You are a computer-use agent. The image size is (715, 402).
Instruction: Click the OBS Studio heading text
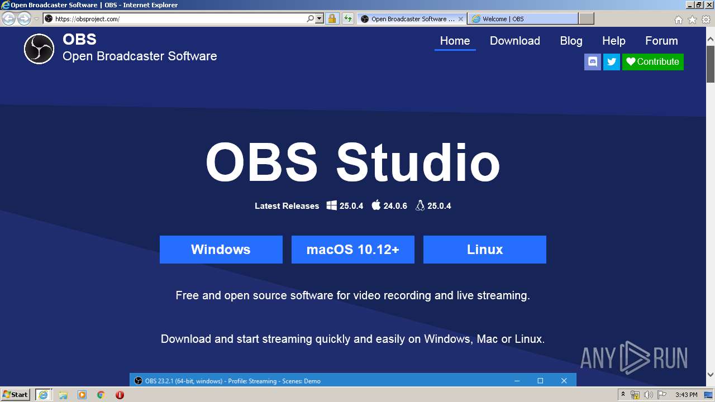352,162
